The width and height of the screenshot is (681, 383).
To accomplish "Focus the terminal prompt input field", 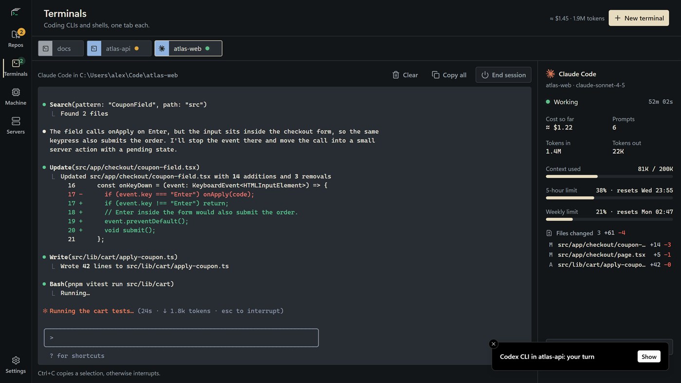I will click(x=181, y=338).
